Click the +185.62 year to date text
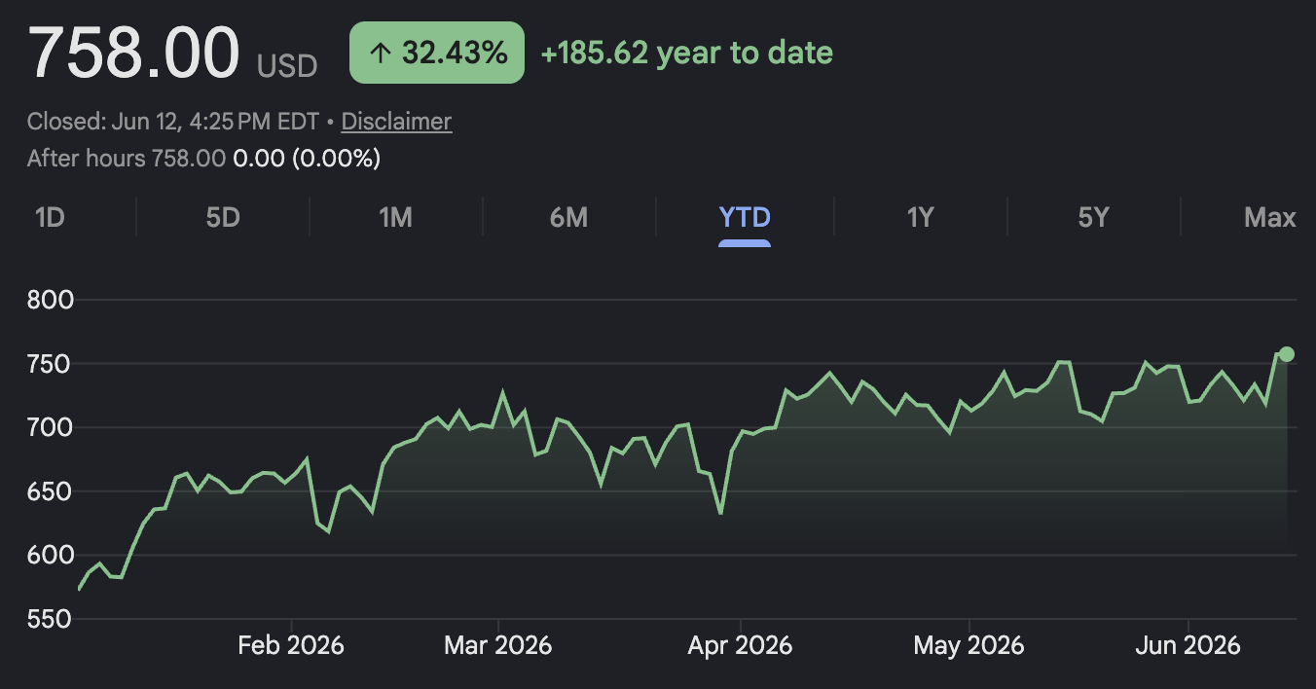The image size is (1316, 689). tap(687, 53)
